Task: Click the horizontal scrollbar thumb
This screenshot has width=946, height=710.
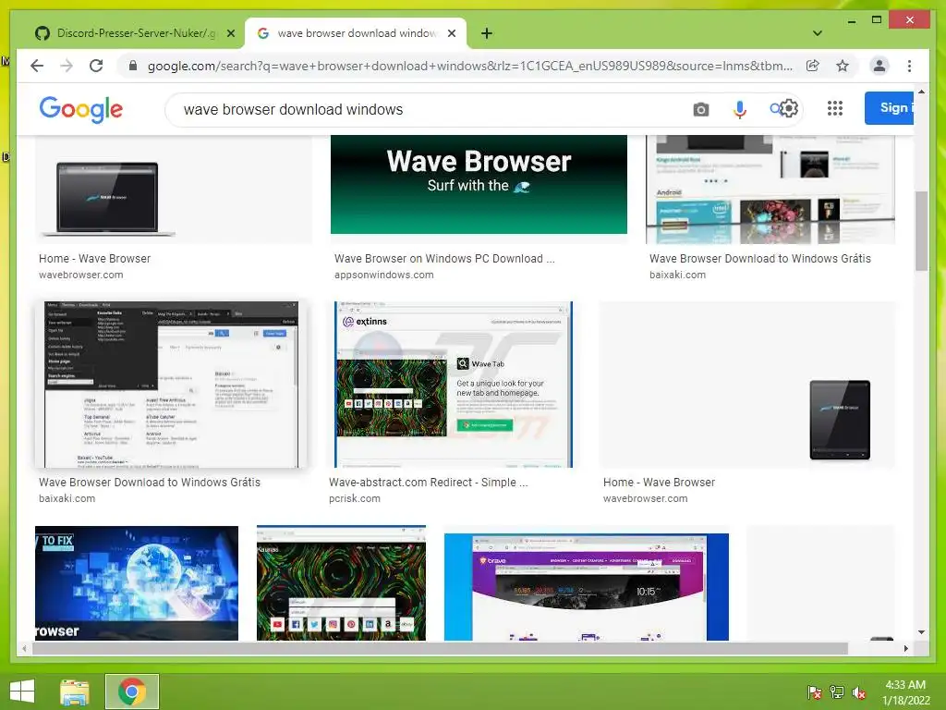Action: [x=440, y=648]
